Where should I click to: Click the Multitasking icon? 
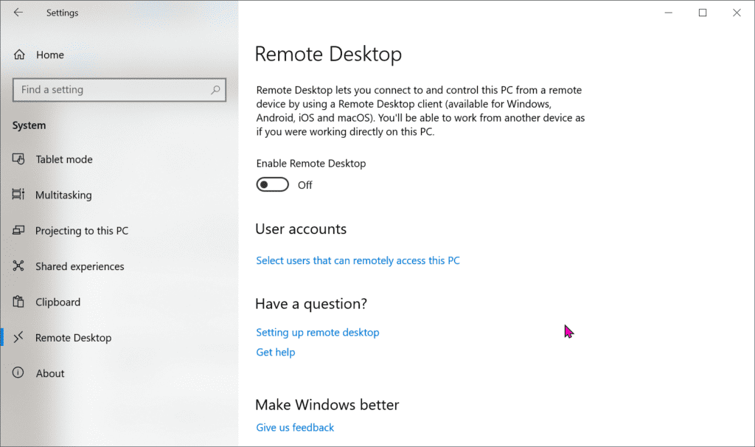18,195
